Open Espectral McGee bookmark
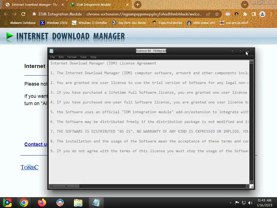The width and height of the screenshot is (277, 208). pyautogui.click(x=167, y=23)
